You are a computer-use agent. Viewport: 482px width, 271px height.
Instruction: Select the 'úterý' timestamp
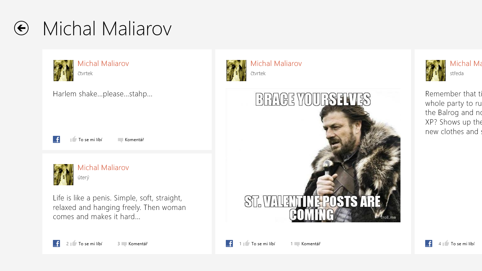point(83,177)
